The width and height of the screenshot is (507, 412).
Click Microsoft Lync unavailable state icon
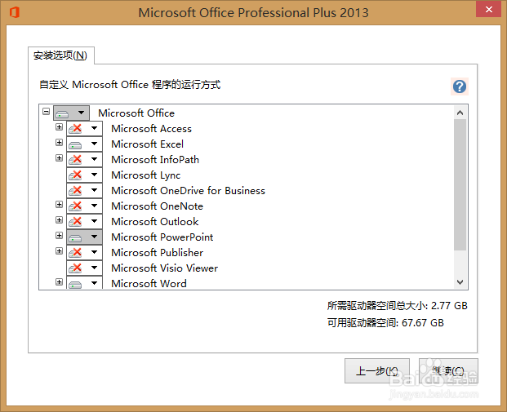tap(75, 175)
